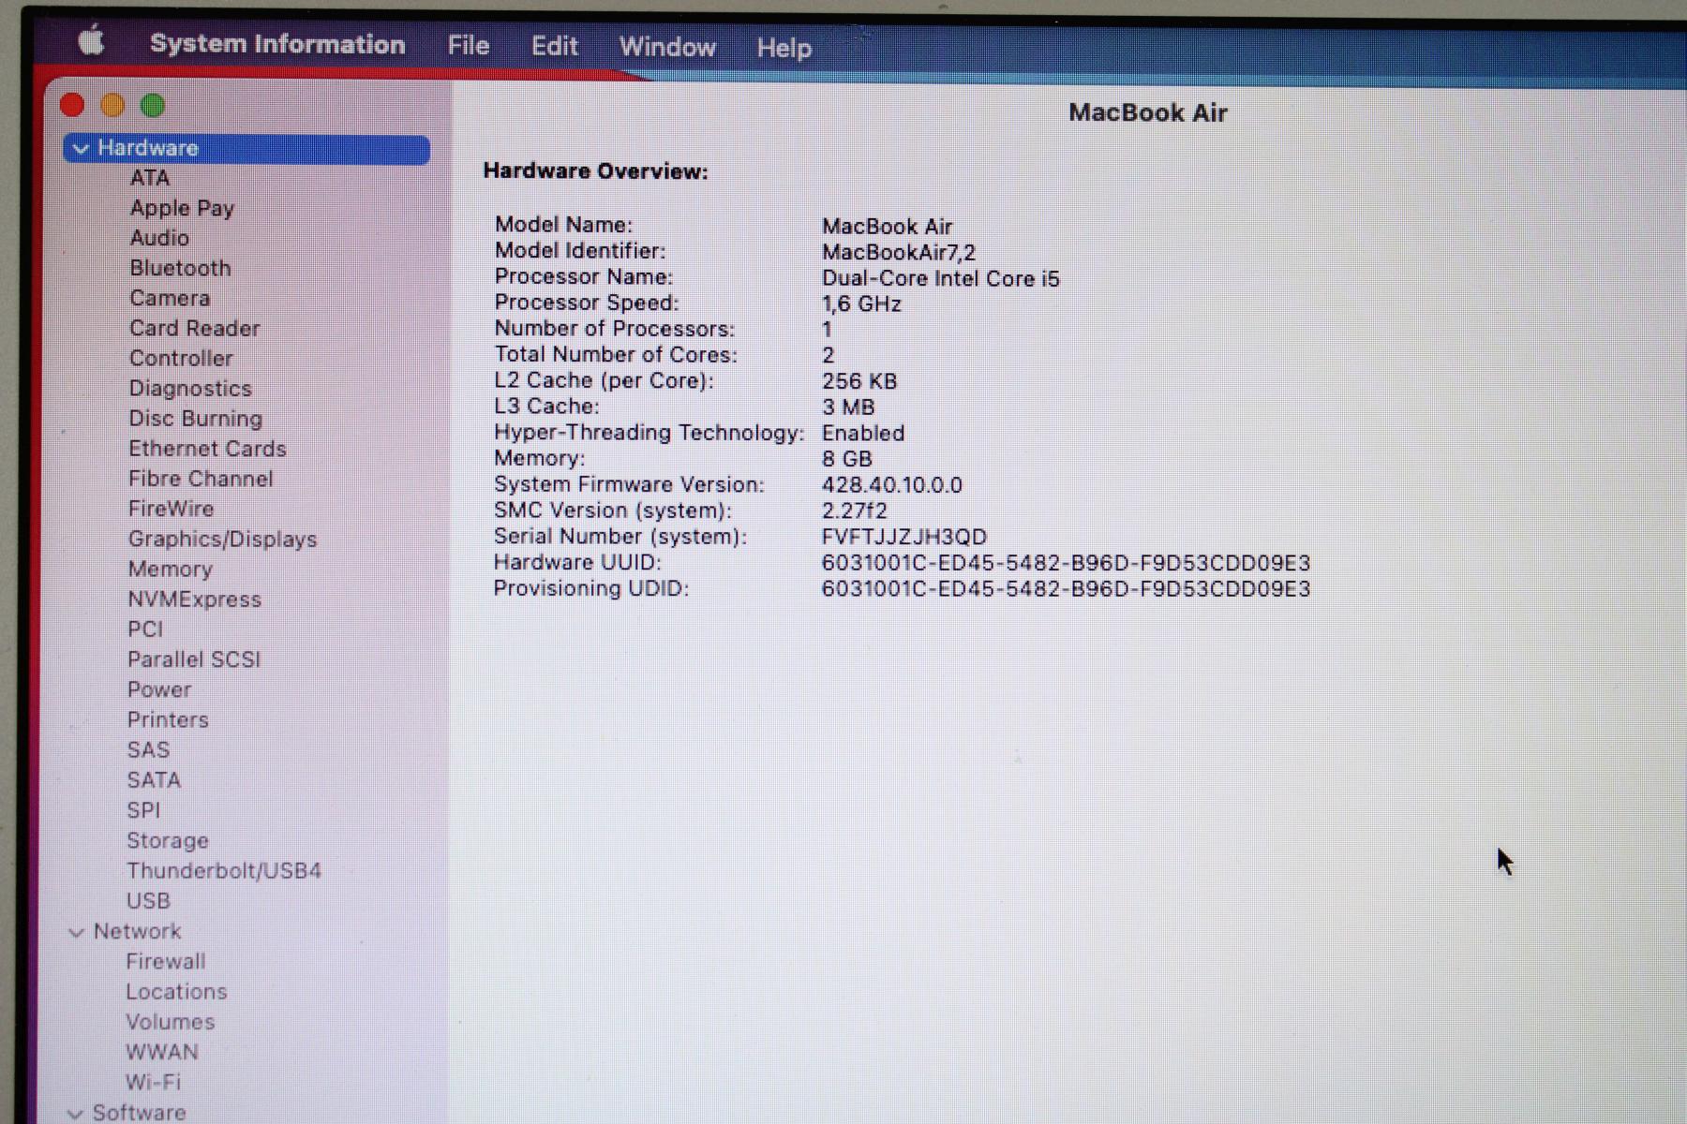Open the Apple menu

(91, 41)
